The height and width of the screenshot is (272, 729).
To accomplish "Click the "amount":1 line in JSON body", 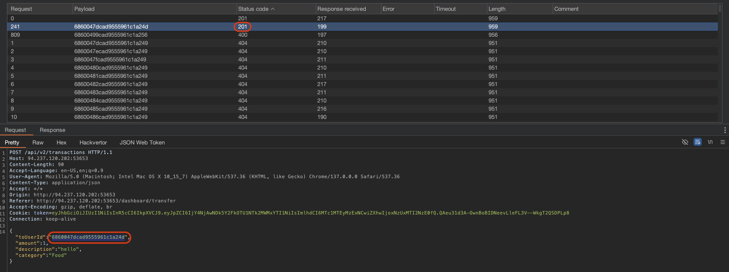I will tap(32, 243).
